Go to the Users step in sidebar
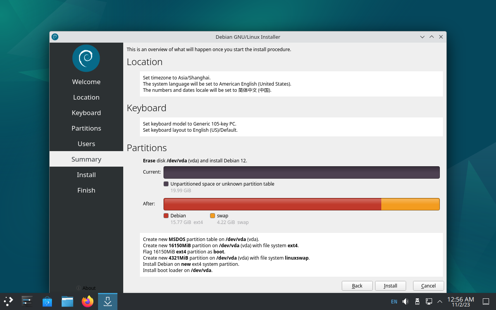This screenshot has width=496, height=310. click(x=86, y=144)
